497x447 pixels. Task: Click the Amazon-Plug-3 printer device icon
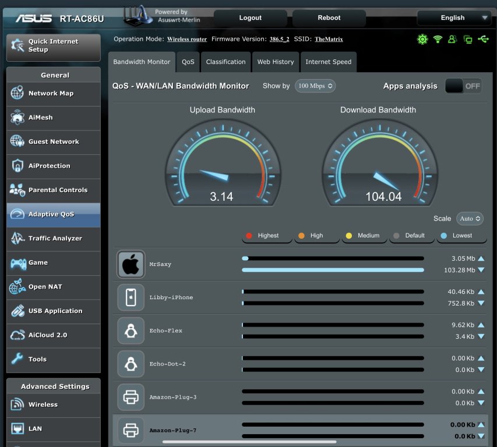coord(131,397)
